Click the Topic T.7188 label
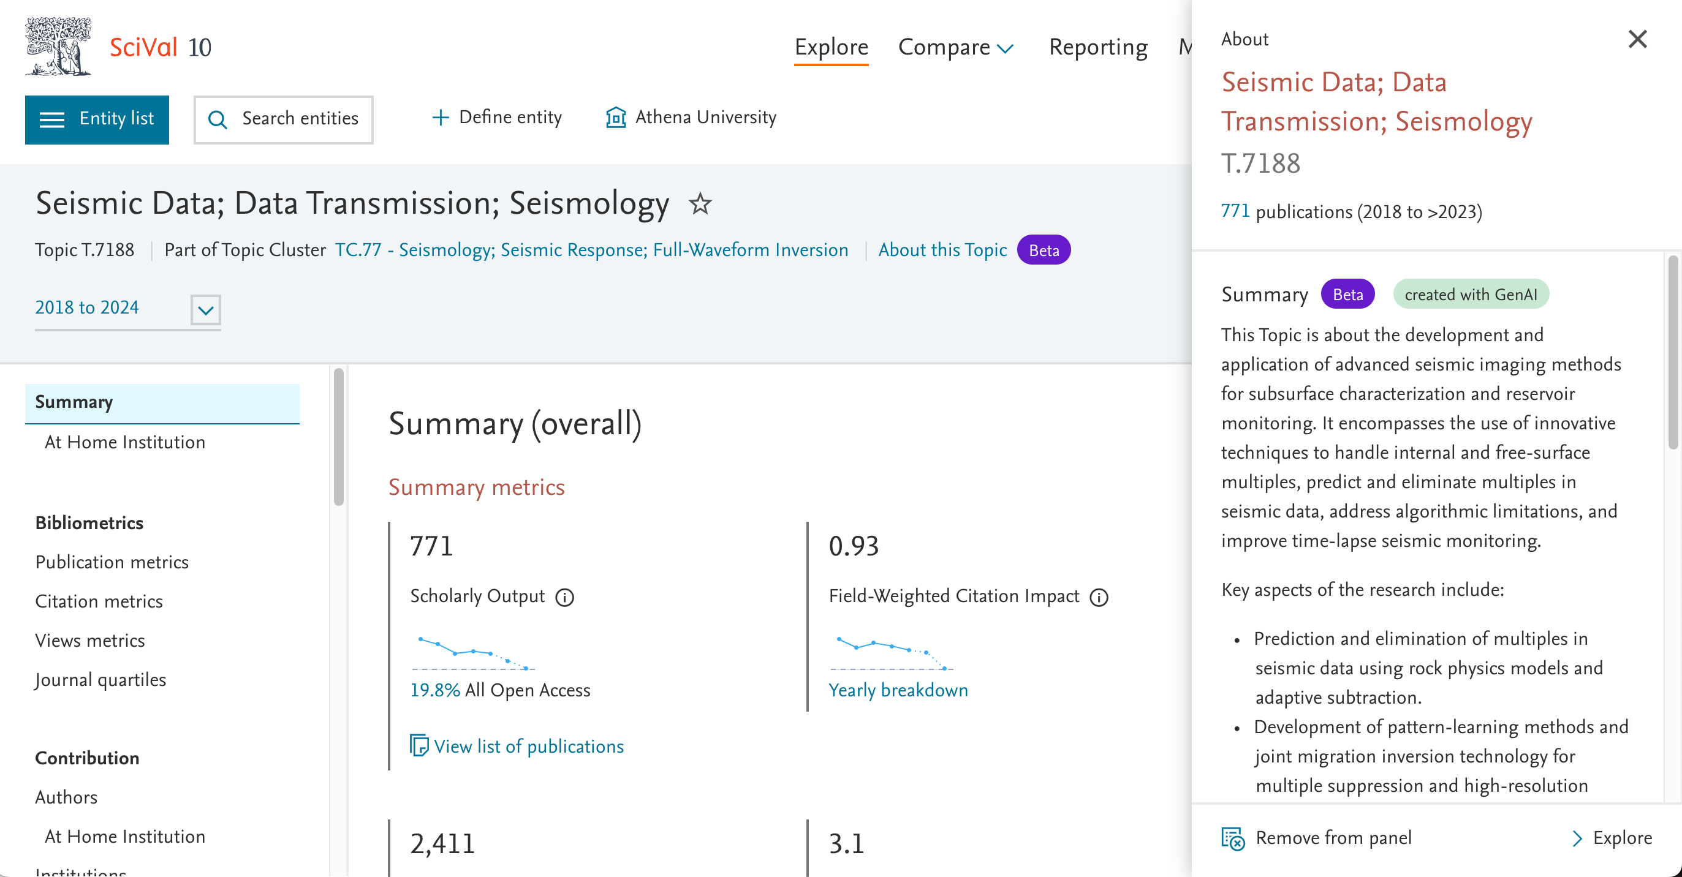This screenshot has height=877, width=1682. (x=84, y=250)
